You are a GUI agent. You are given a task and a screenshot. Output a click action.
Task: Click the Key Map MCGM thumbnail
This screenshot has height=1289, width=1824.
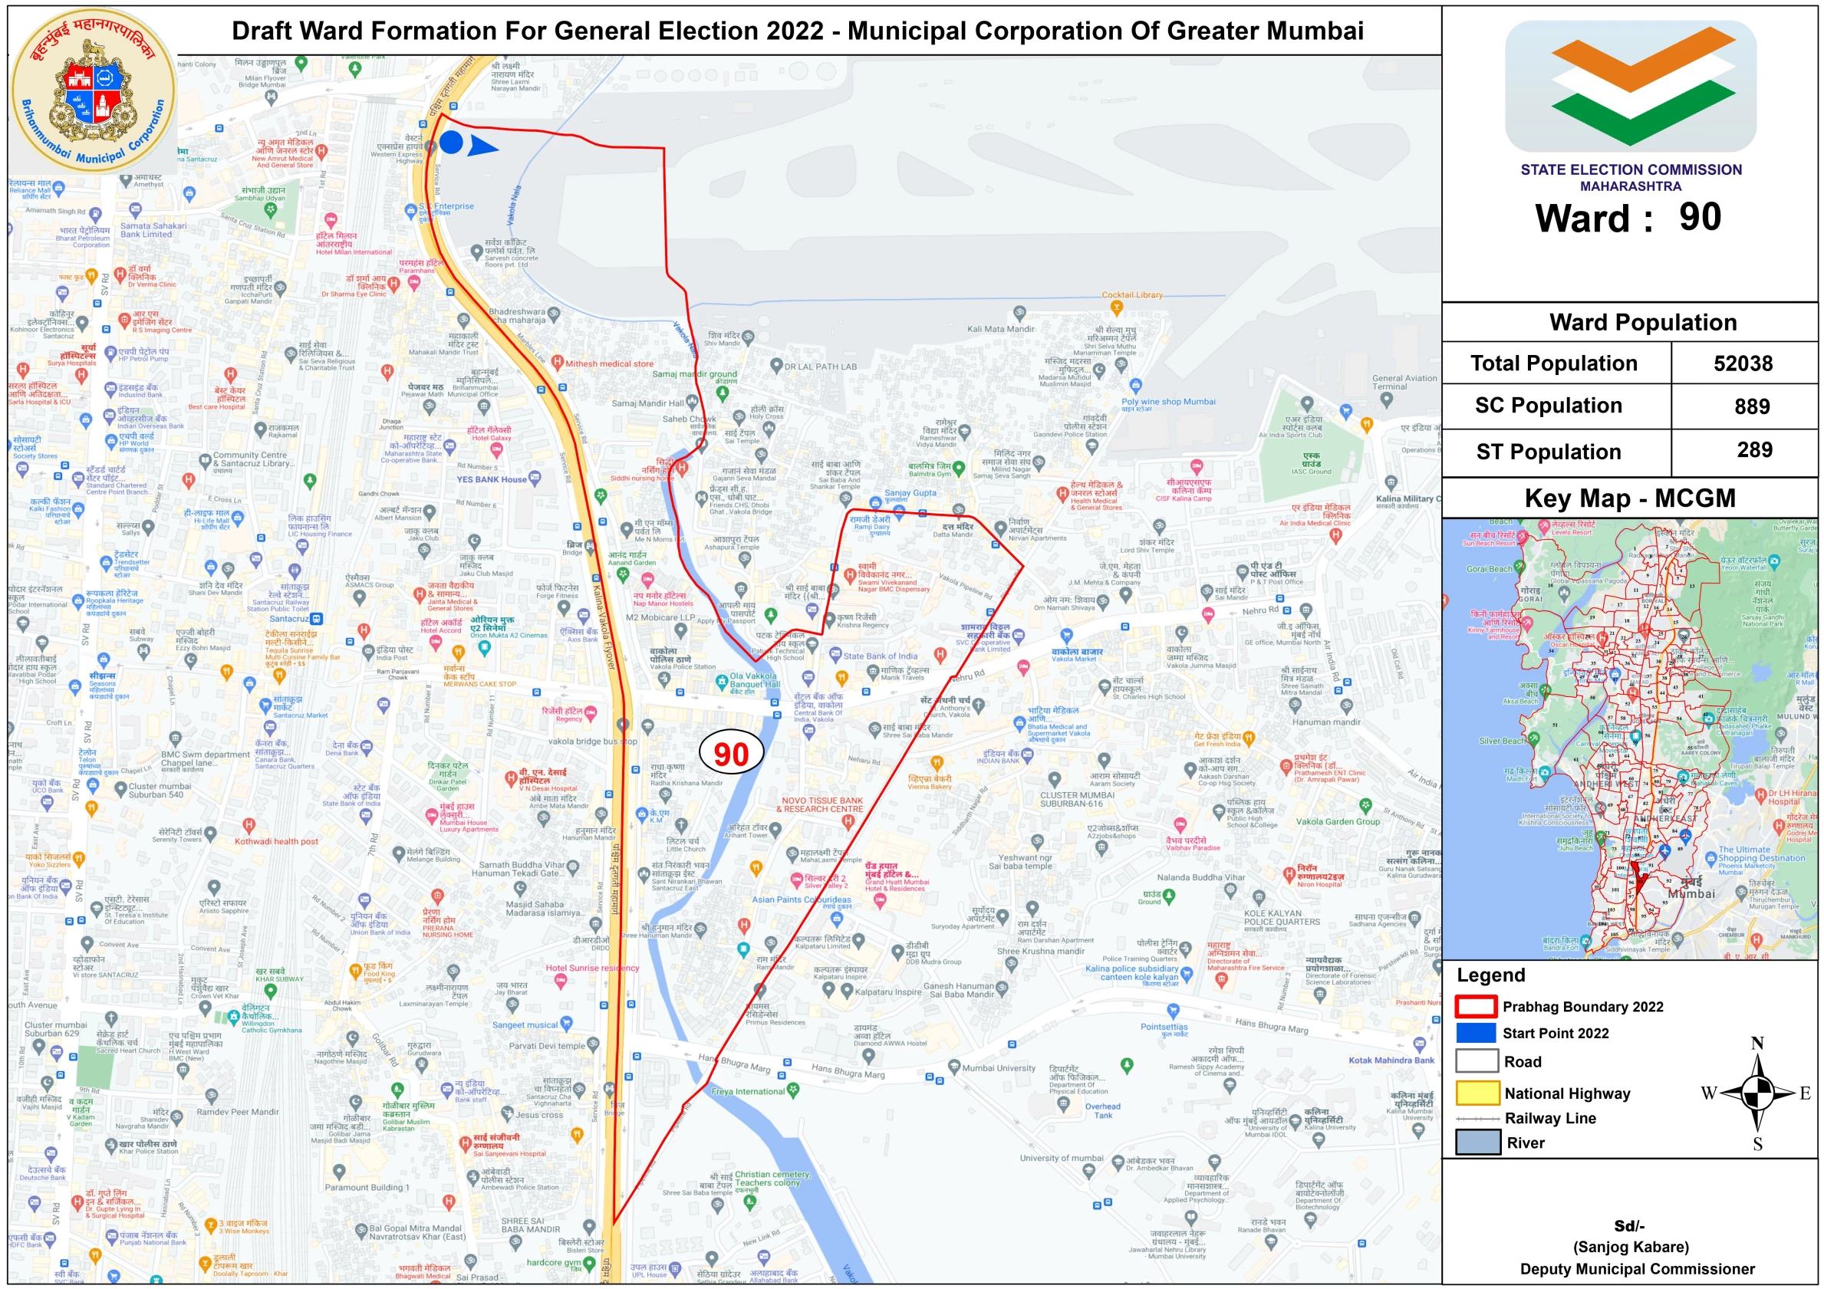[x=1629, y=738]
